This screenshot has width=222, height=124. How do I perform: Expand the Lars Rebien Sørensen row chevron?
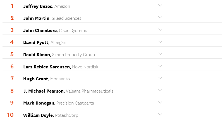[x=160, y=66]
